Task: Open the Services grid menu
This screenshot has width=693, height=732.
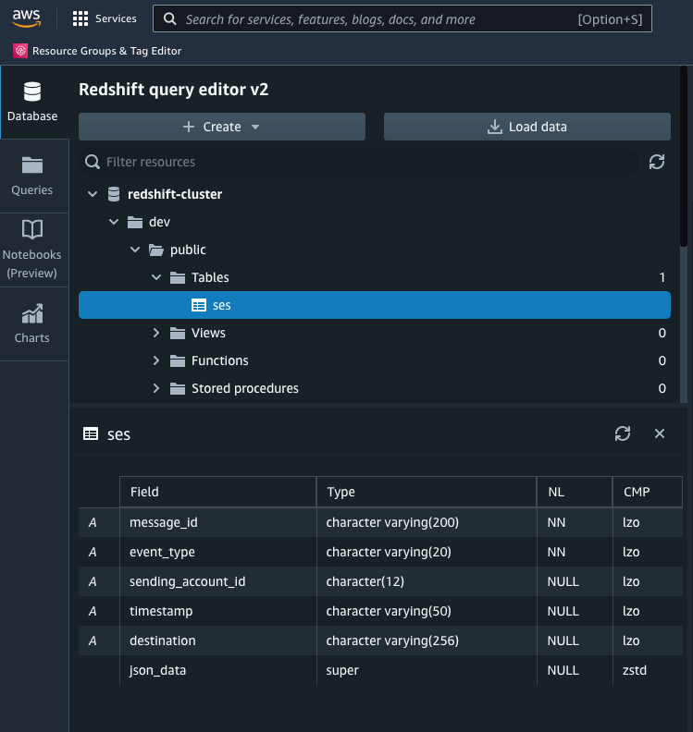Action: [x=80, y=18]
